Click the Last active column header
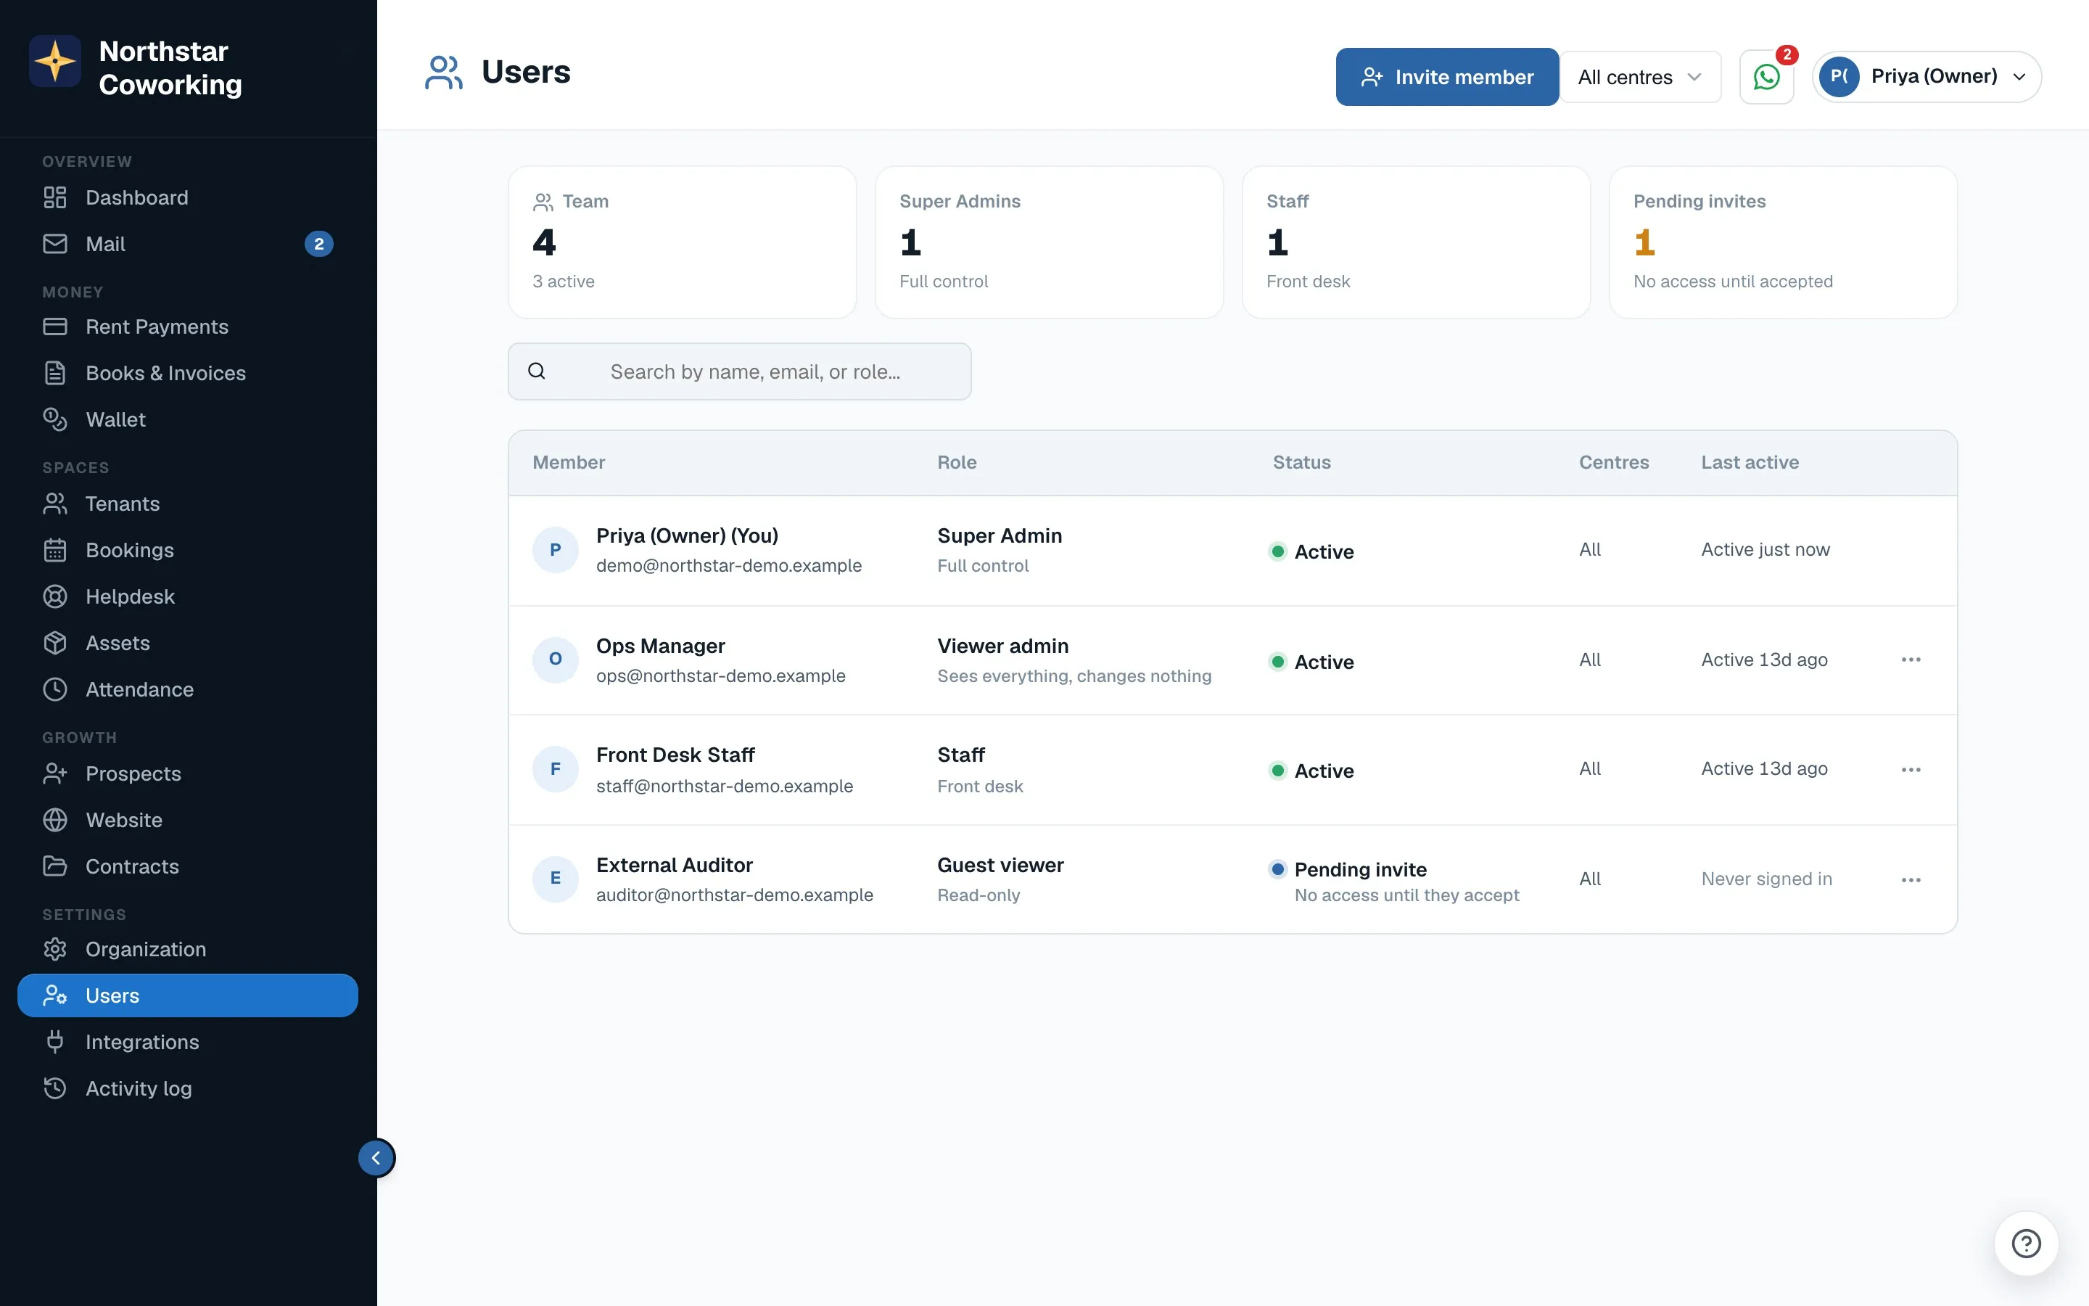Screen dimensions: 2089x1306 (x=1750, y=462)
